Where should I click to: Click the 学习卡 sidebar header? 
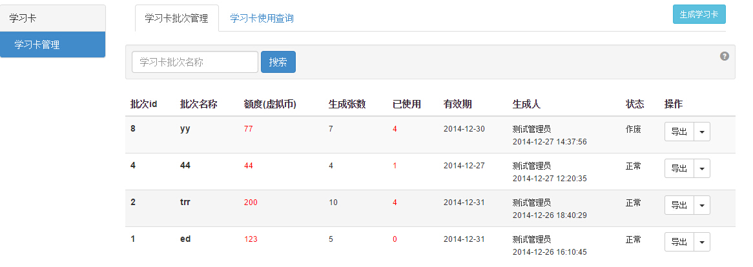pyautogui.click(x=53, y=18)
